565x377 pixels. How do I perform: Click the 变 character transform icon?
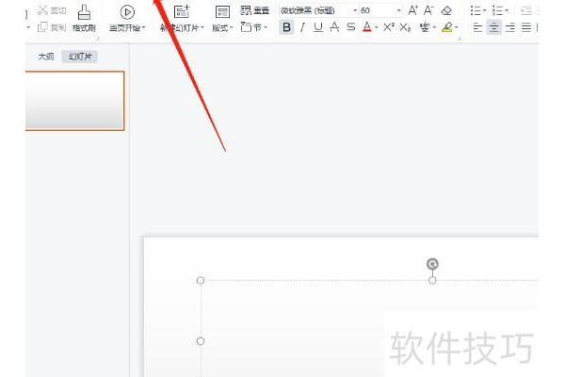coord(425,27)
